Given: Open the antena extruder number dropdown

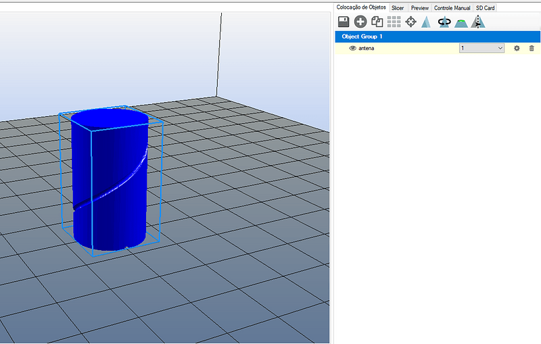Looking at the screenshot, I should (481, 48).
